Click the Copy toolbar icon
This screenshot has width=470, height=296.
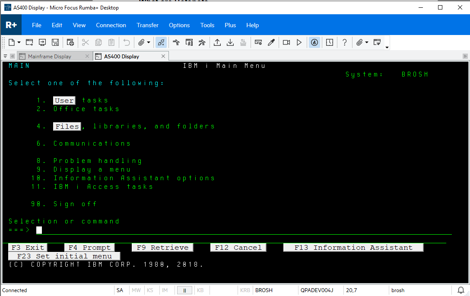pos(98,42)
